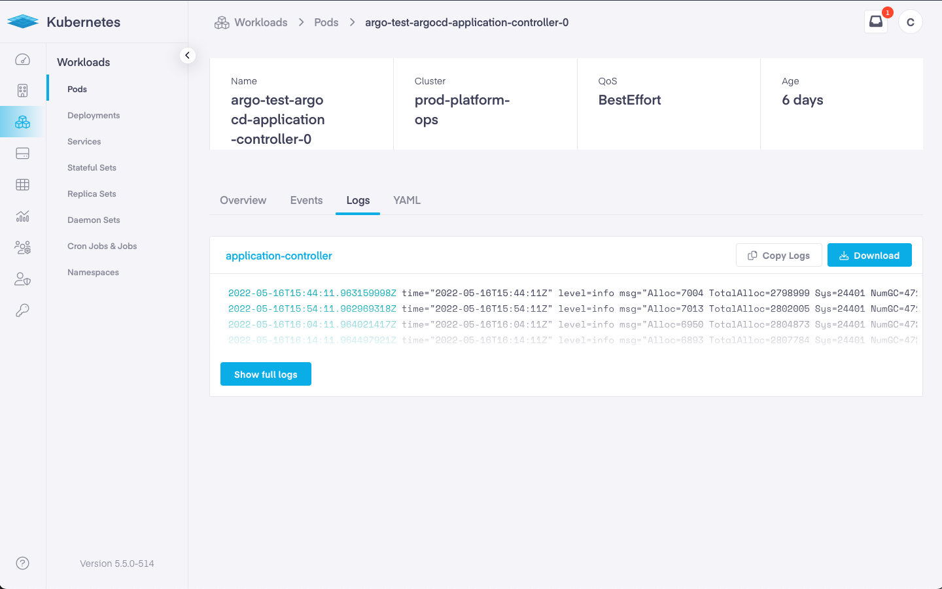Open the help question mark icon
Viewport: 942px width, 589px height.
click(22, 563)
